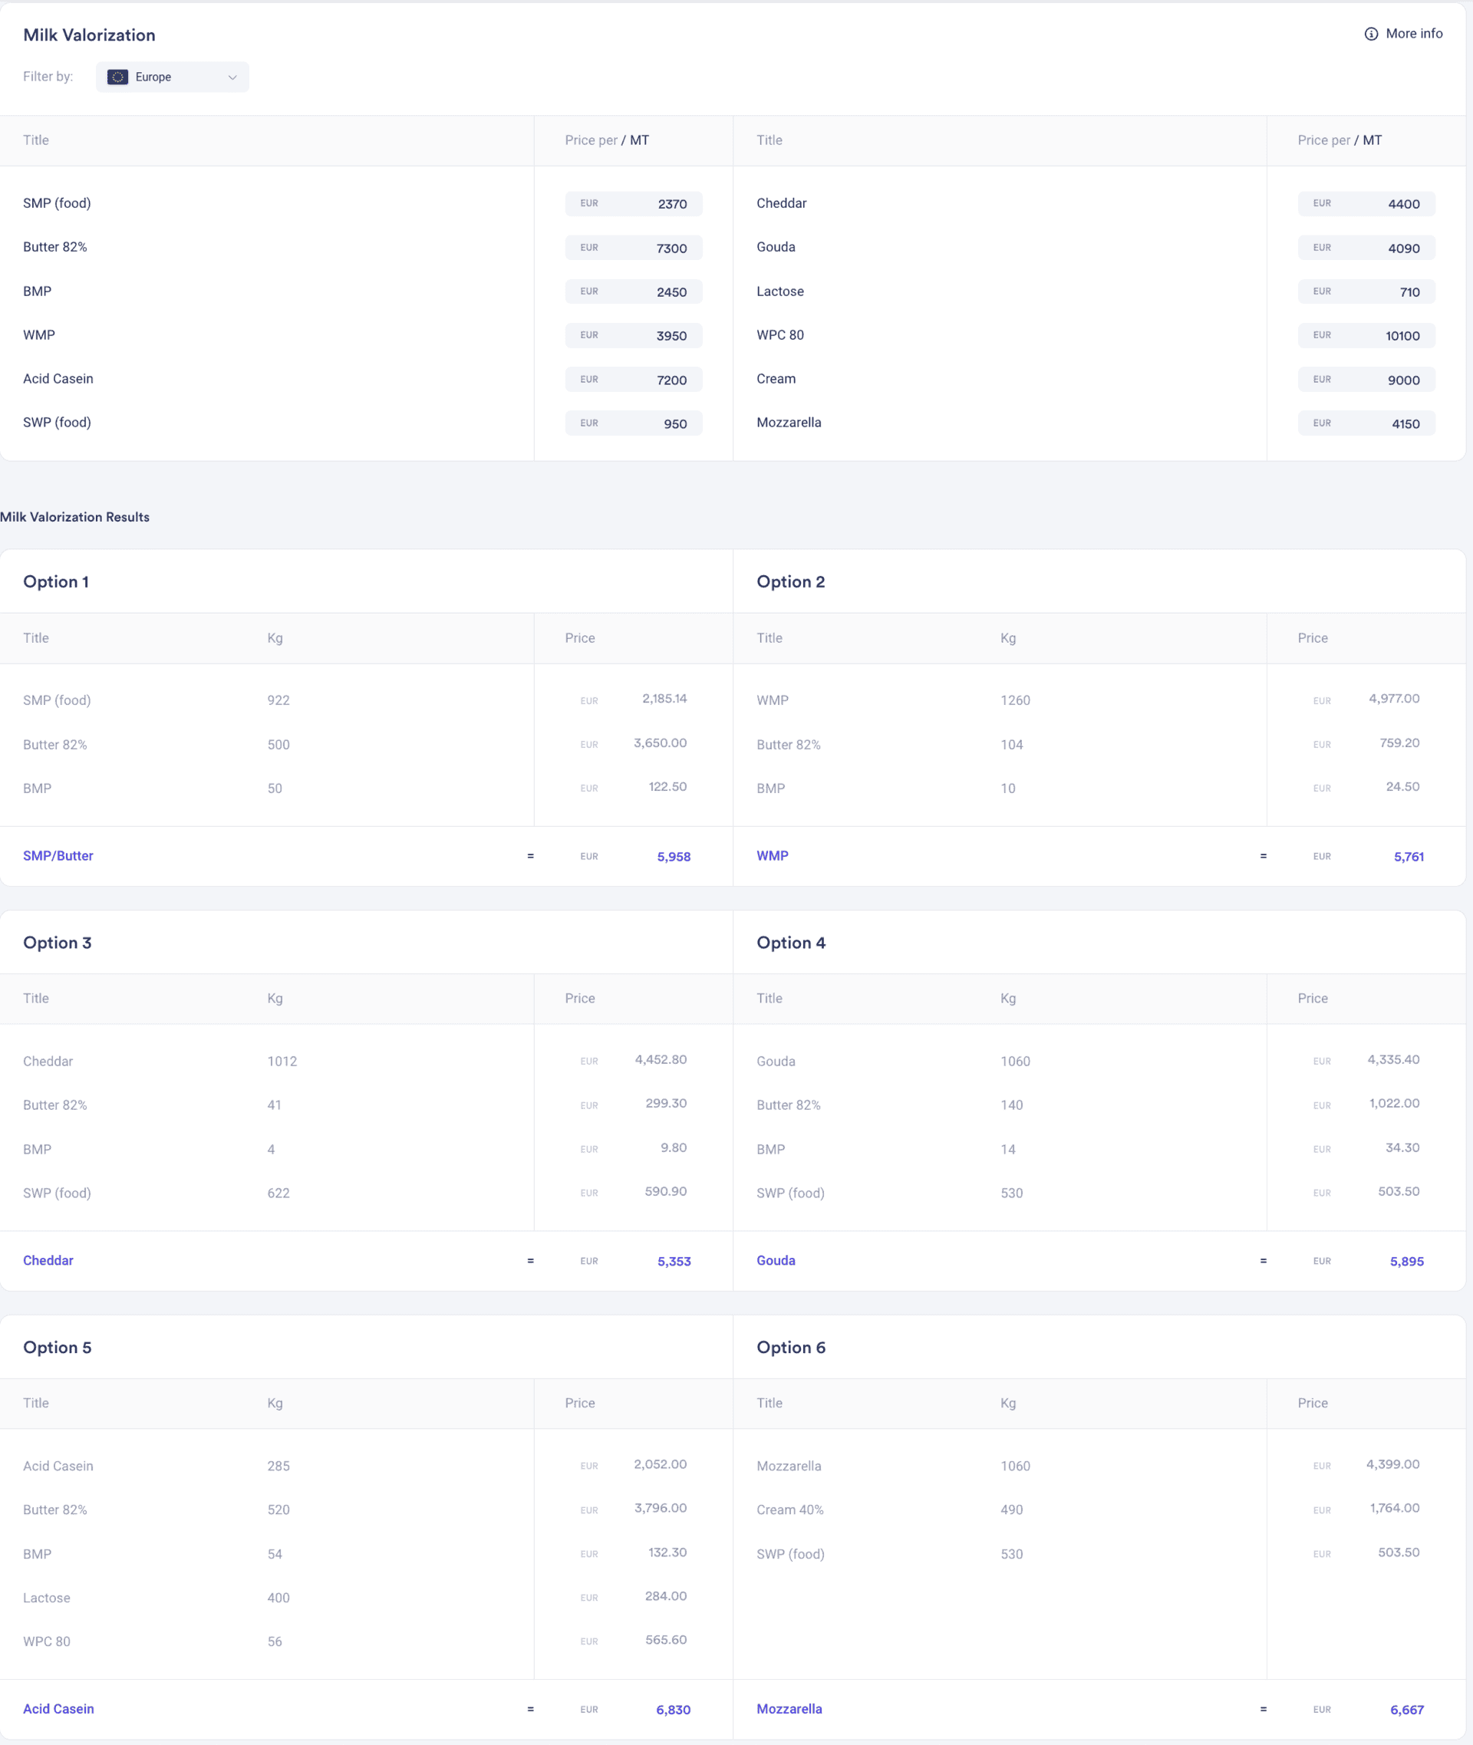Click the Option 1 heading

tap(56, 582)
